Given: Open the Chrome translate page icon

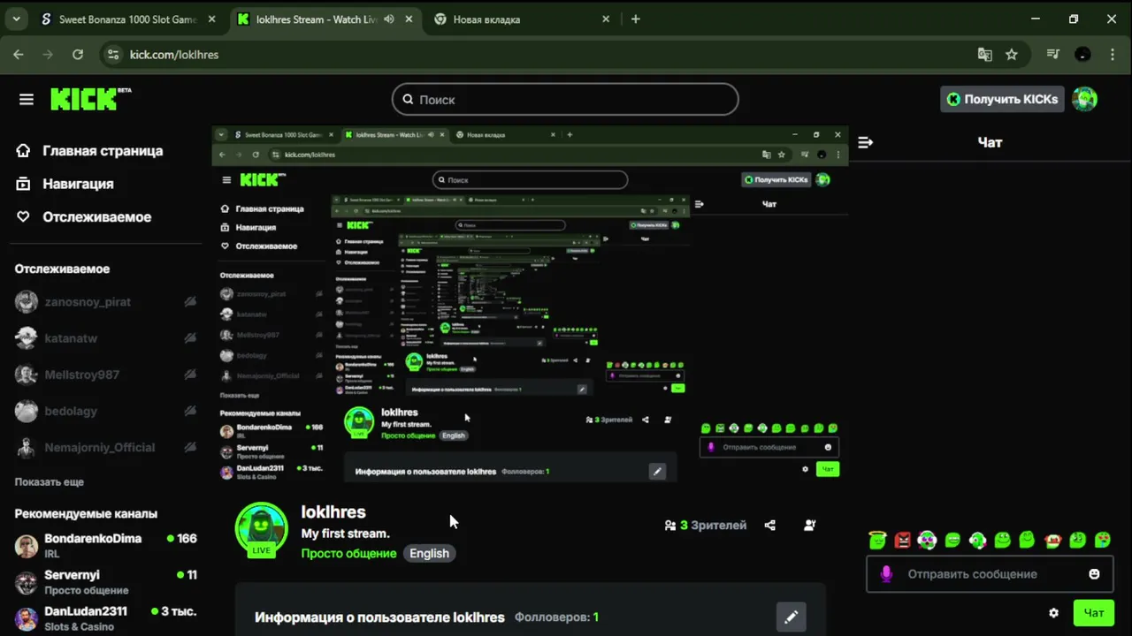Looking at the screenshot, I should click(984, 55).
